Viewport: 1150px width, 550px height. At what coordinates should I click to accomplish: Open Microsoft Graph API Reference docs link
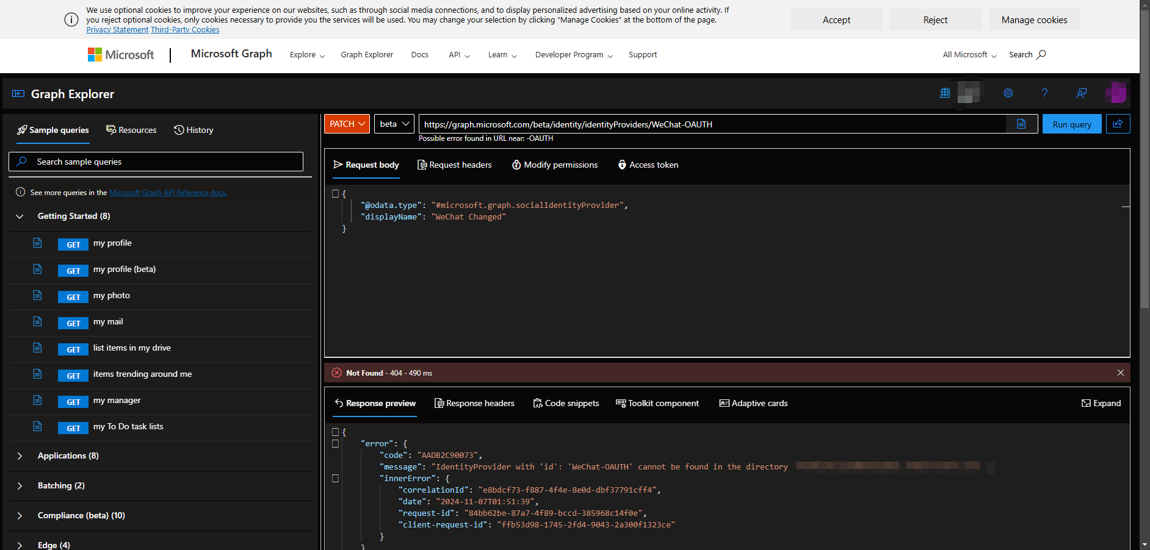tap(168, 193)
